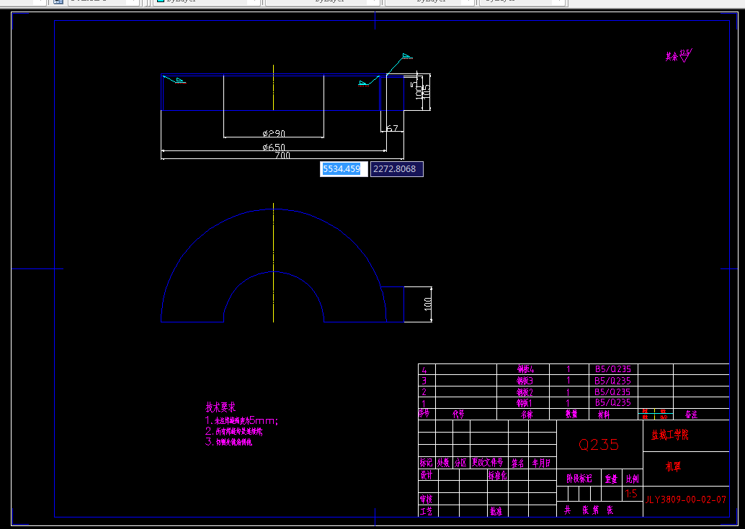Select the ø650 diameter dimension text
Screen dimensions: 745x529
click(274, 147)
